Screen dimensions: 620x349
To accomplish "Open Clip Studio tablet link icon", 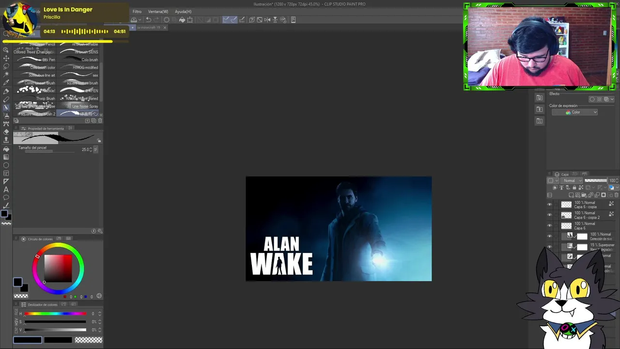I will (x=293, y=20).
